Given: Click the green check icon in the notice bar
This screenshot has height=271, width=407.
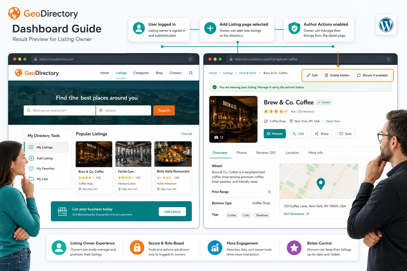Looking at the screenshot, I should (x=215, y=87).
